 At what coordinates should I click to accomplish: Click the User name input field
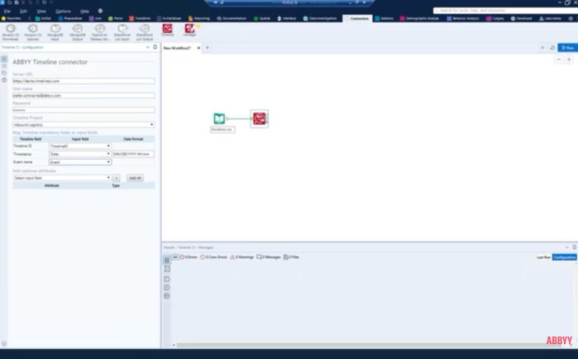[x=84, y=95]
